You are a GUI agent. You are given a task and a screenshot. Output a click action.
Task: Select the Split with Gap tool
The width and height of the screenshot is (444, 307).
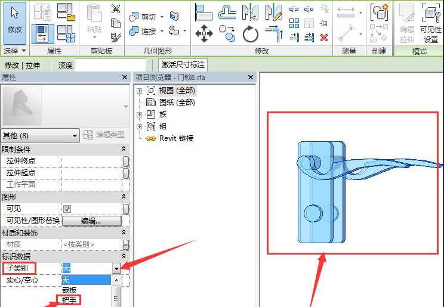[309, 10]
